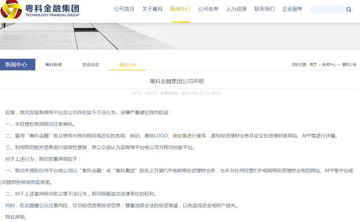Open 公司业务 menu item
This screenshot has width=360, height=222.
208,9
